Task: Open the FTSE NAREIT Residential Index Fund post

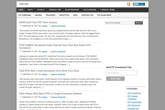Action: [55, 46]
